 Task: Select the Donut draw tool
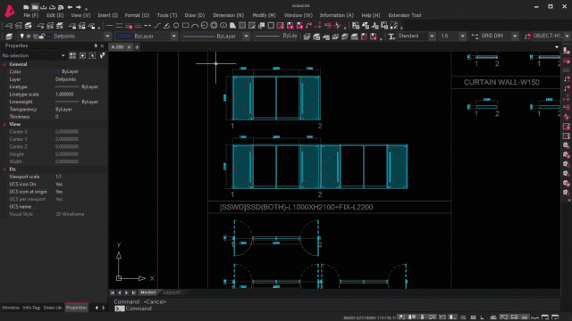214,26
